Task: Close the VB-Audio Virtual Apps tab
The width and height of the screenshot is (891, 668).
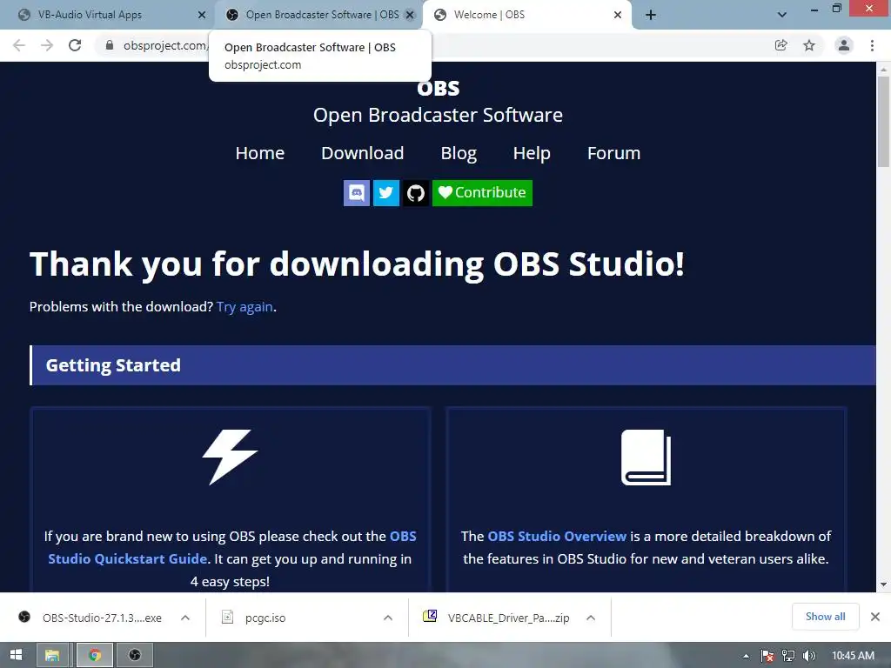Action: tap(201, 15)
